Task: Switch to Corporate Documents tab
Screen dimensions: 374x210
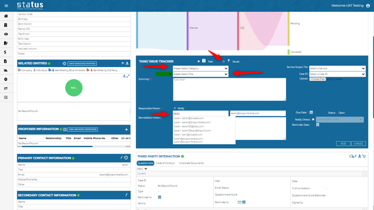Action: pyautogui.click(x=191, y=163)
